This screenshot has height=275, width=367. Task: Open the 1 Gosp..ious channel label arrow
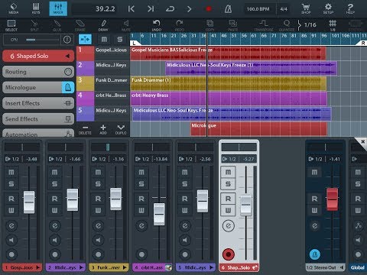click(38, 267)
